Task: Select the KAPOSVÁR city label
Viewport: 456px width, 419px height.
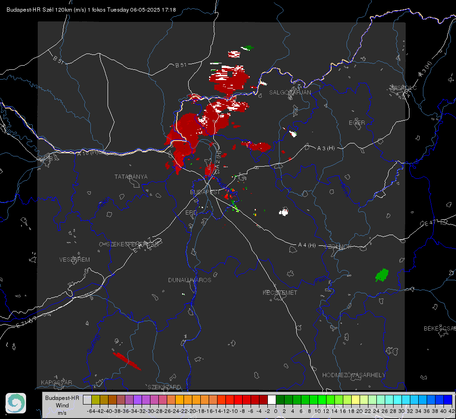Action: (56, 382)
